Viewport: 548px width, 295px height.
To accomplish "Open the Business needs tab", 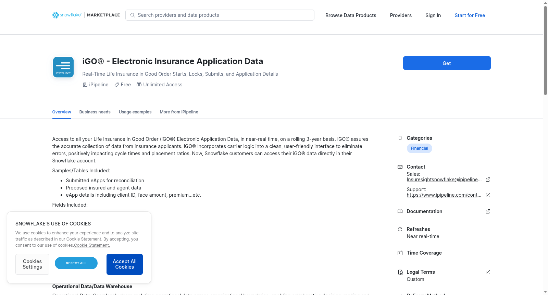I will point(95,112).
